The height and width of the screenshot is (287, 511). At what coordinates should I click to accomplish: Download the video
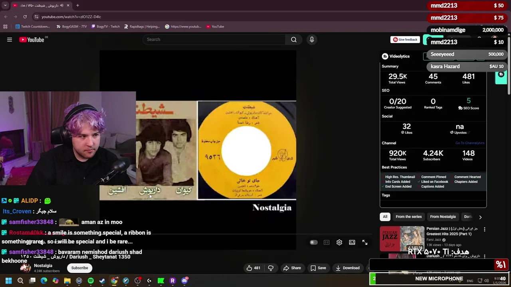click(348, 268)
